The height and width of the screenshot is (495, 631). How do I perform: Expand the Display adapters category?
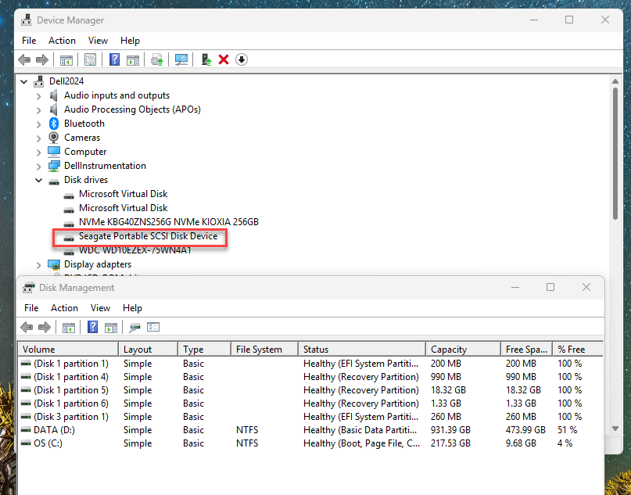click(x=38, y=265)
